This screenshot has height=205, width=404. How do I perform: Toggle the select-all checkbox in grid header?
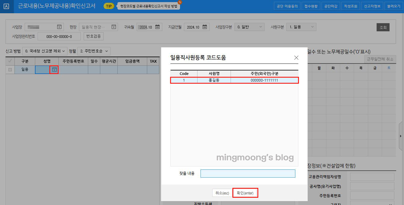pos(9,61)
